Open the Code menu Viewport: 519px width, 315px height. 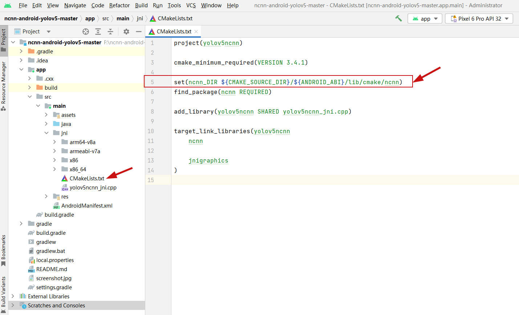(x=98, y=5)
